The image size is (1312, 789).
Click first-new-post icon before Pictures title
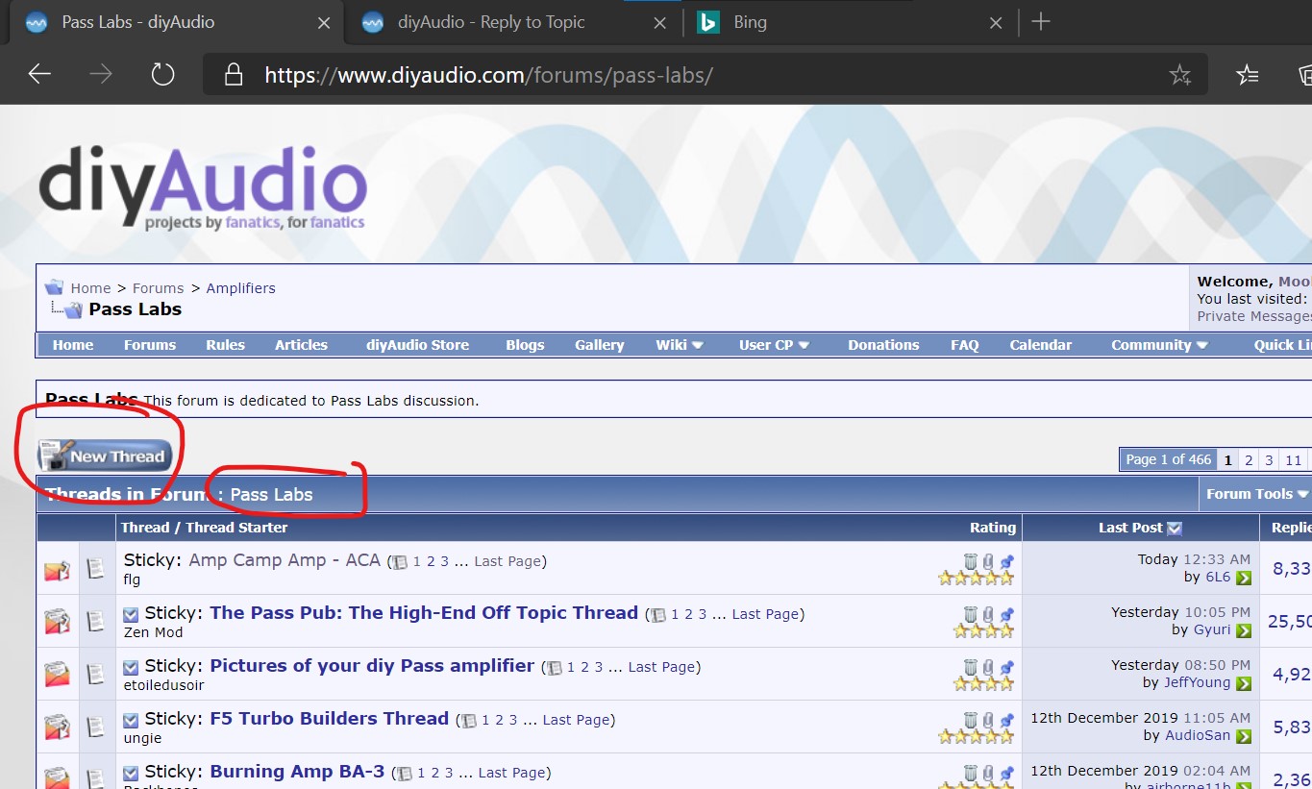tap(132, 667)
